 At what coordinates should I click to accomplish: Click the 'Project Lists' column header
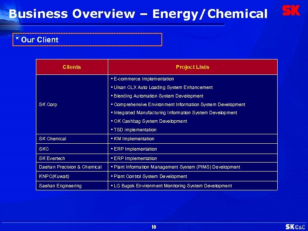click(x=192, y=67)
